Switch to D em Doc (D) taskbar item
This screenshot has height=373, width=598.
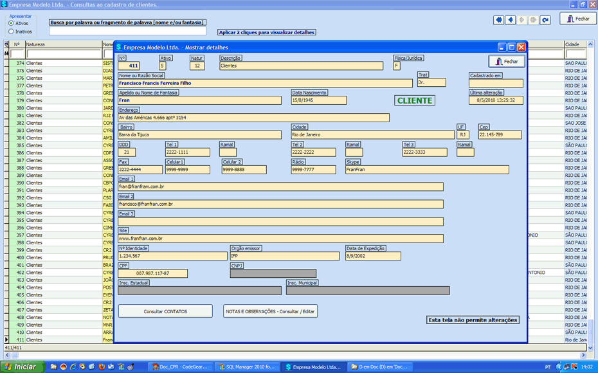click(380, 367)
